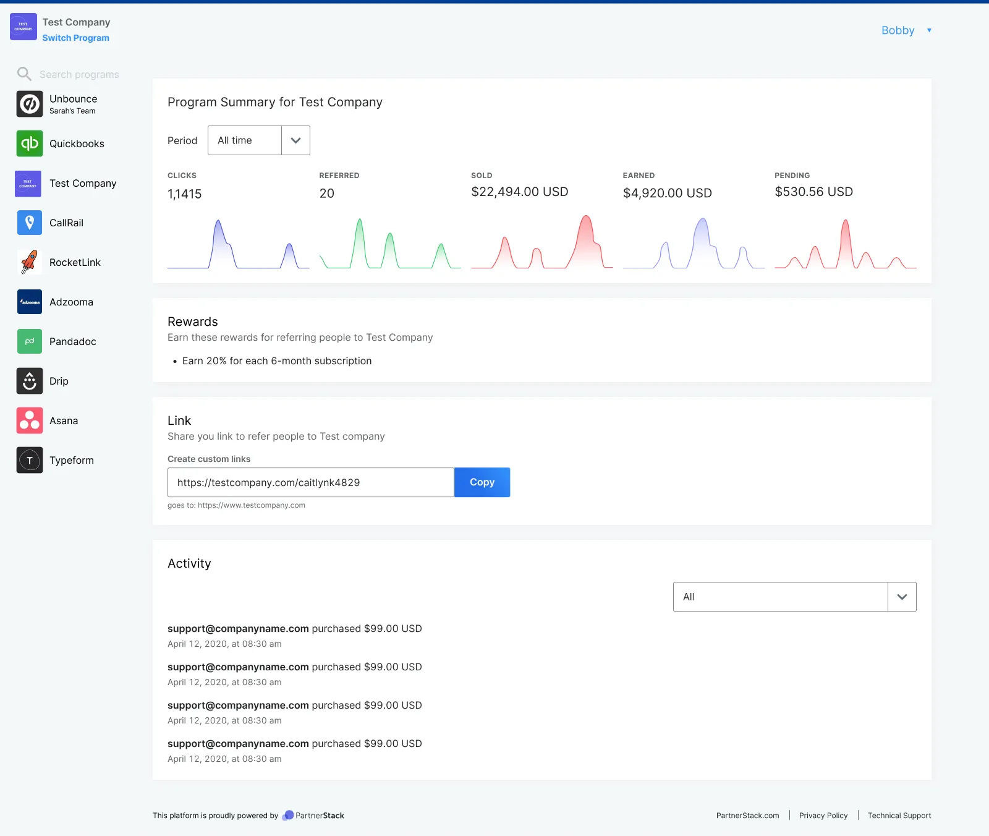Click the Switch Program link
989x836 pixels.
[75, 38]
